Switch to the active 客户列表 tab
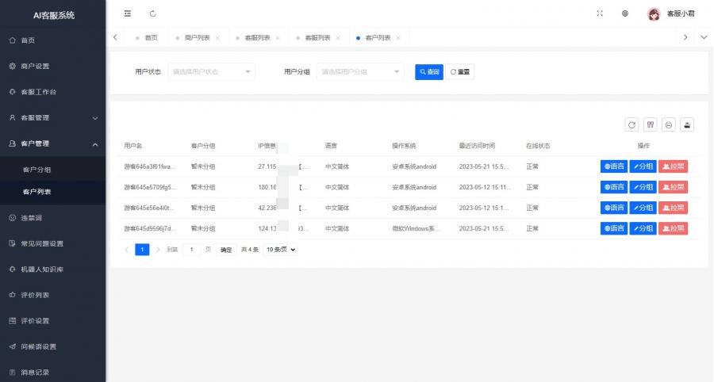 pyautogui.click(x=378, y=38)
